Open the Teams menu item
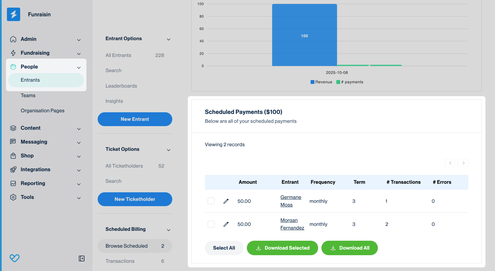The height and width of the screenshot is (271, 495). (28, 95)
